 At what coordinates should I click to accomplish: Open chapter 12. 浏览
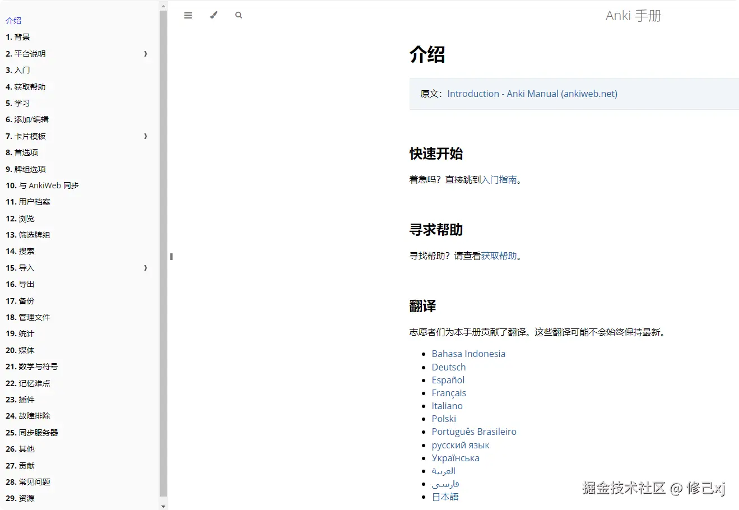[20, 219]
